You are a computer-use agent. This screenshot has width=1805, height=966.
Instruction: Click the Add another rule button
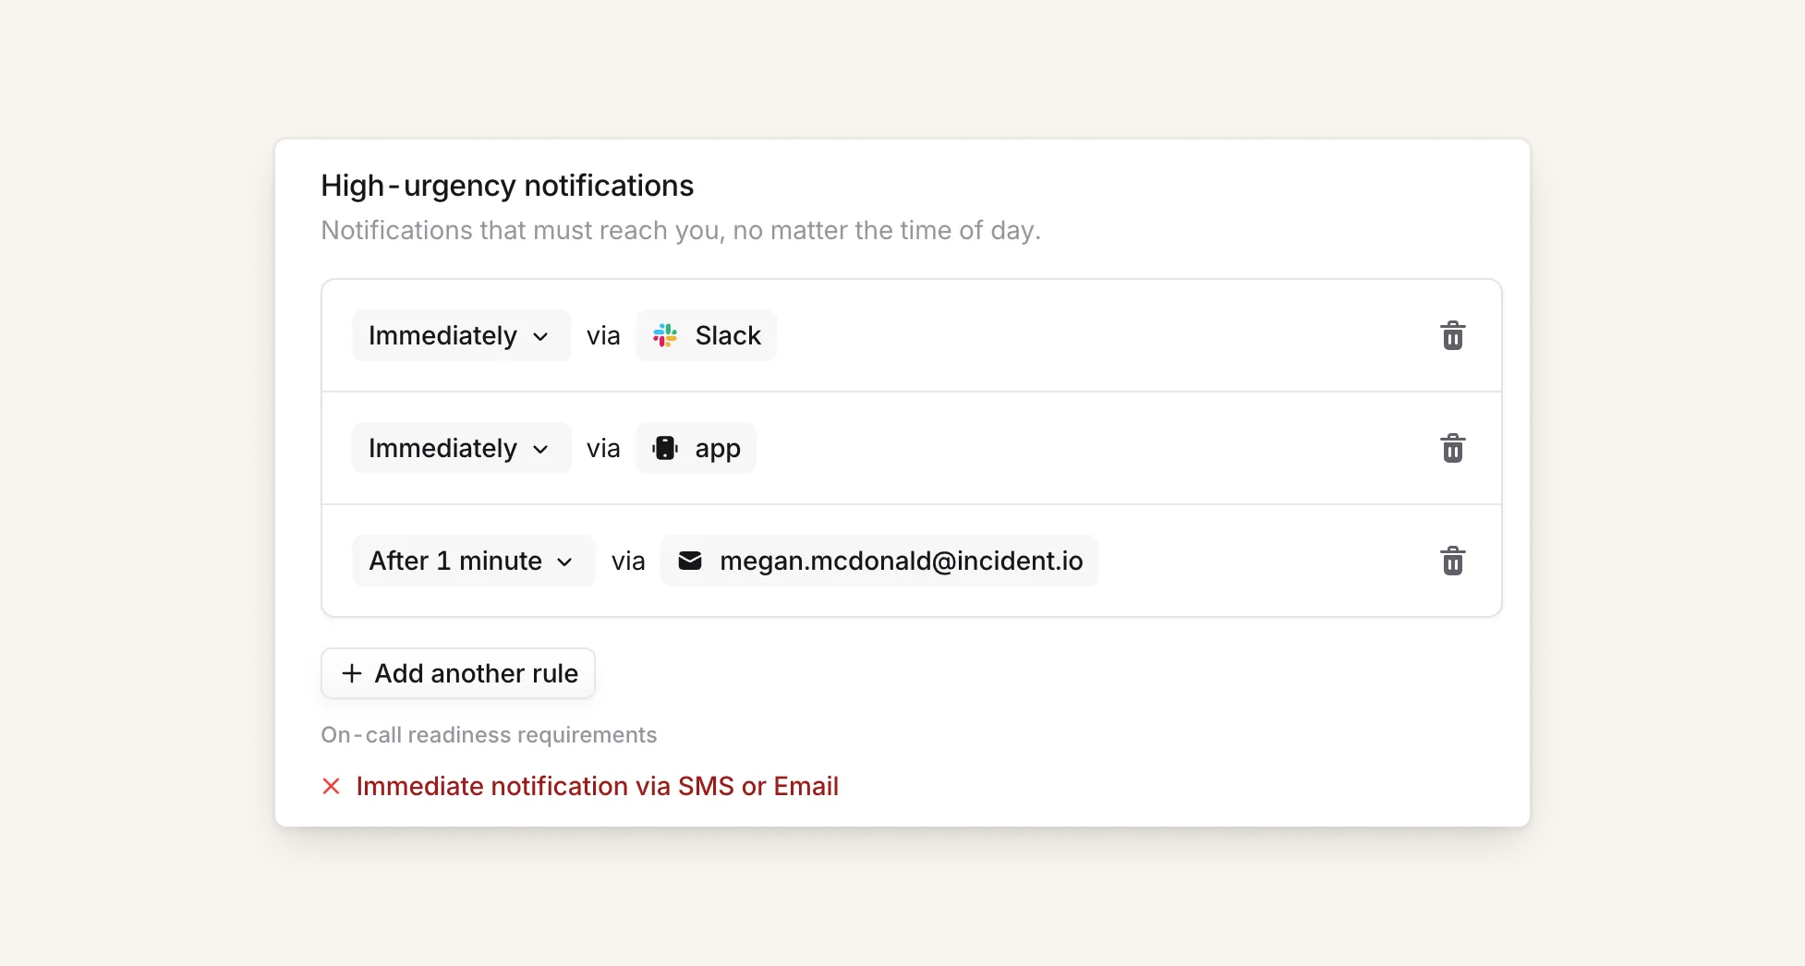tap(458, 673)
